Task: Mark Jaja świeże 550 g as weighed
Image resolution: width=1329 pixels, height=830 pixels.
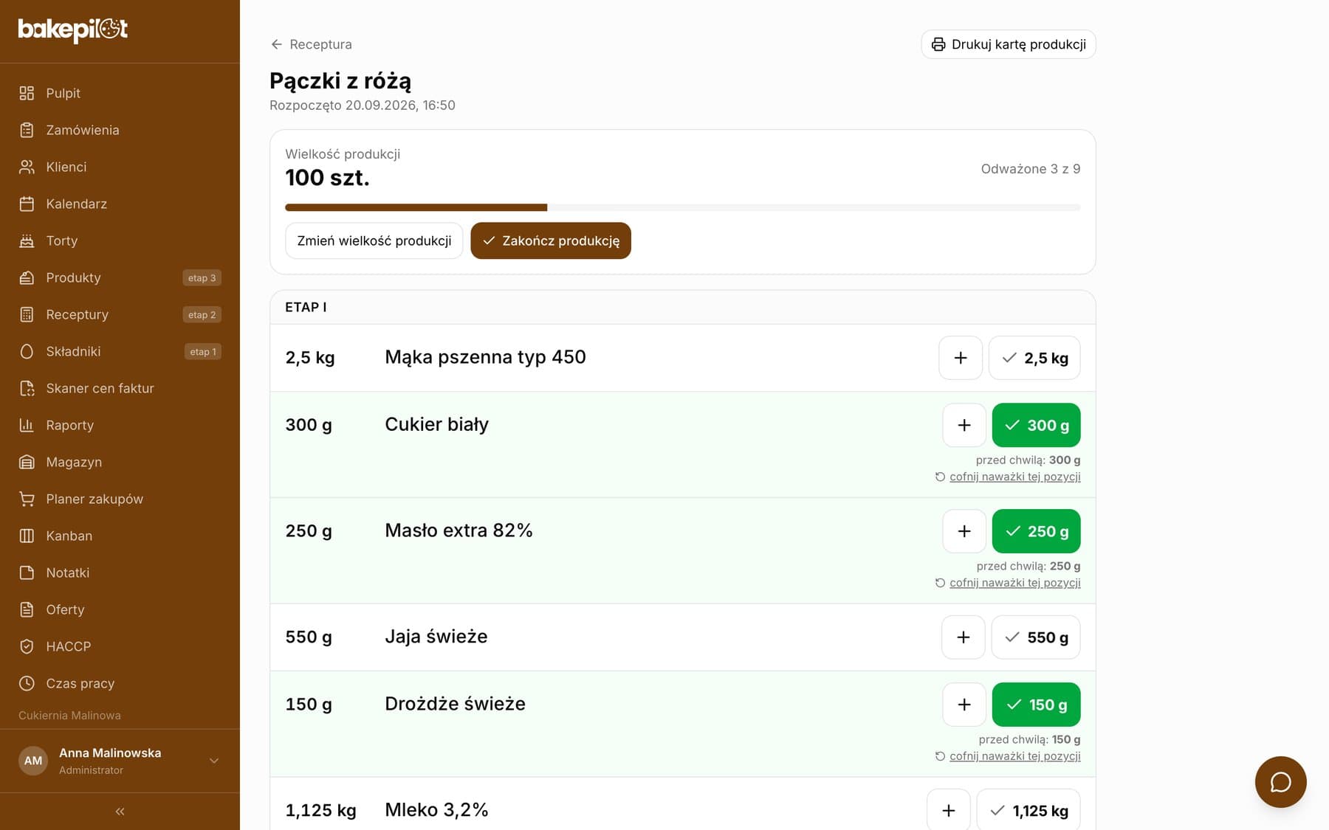Action: [x=1036, y=637]
